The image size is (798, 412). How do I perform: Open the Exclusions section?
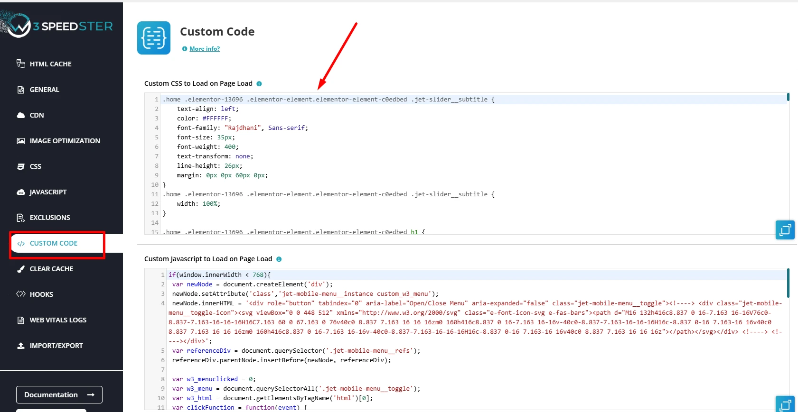pos(50,218)
